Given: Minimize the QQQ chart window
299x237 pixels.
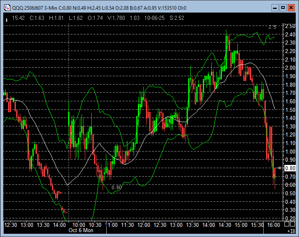Looking at the screenshot, I should (275, 7).
